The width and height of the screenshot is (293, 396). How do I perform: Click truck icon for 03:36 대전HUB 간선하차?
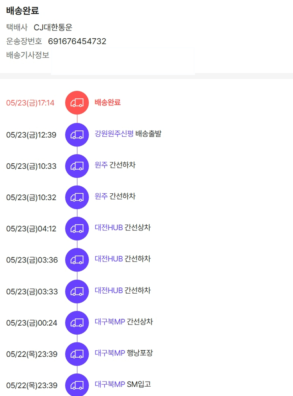pos(77,260)
